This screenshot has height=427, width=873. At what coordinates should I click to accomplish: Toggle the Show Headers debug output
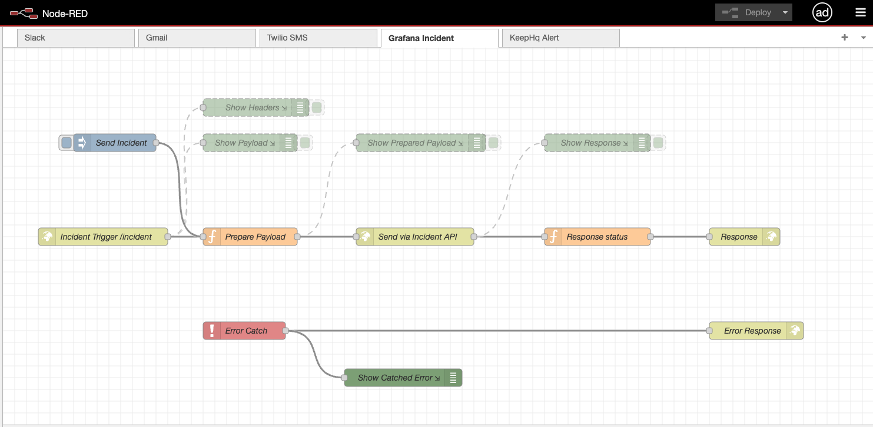[x=317, y=107]
